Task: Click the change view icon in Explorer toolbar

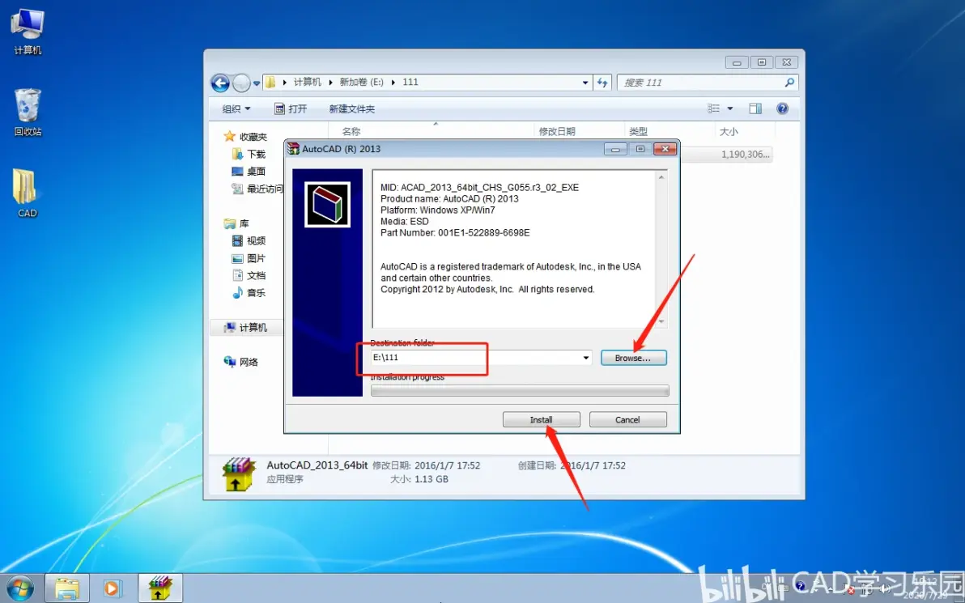Action: click(x=714, y=108)
